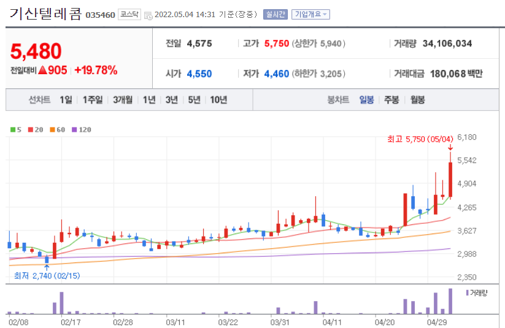
Task: Click the 최고 5,750 (05/04) marker
Action: 420,139
